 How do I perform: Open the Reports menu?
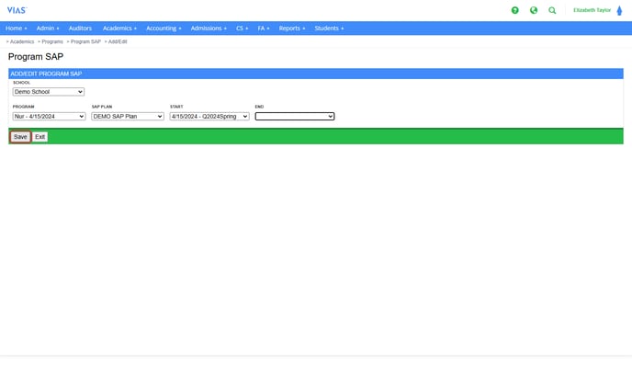click(x=292, y=28)
